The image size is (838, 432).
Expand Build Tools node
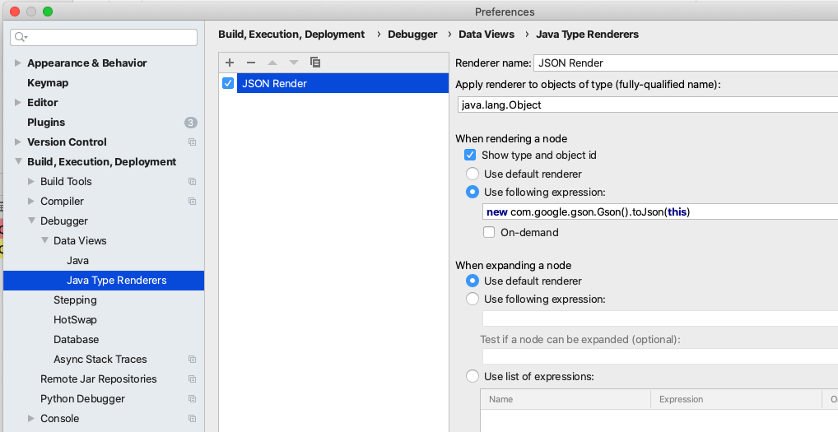[31, 182]
